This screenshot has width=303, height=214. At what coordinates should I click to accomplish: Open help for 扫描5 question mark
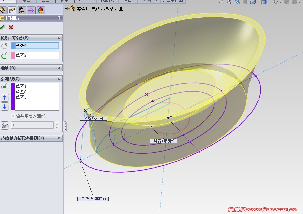59,18
